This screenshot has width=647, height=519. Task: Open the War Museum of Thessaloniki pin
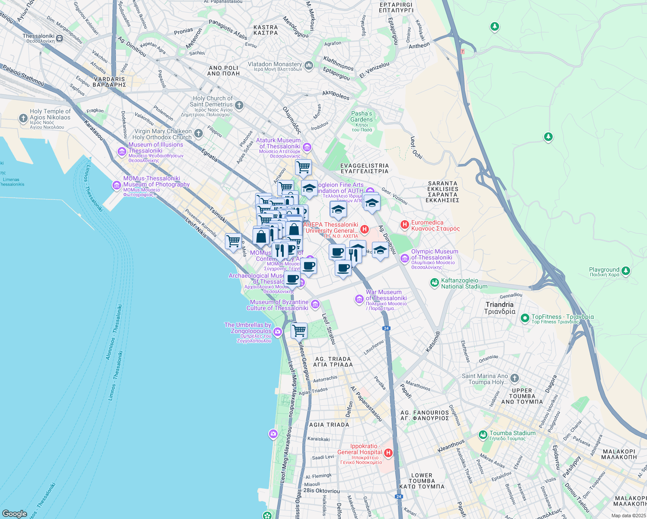359,299
